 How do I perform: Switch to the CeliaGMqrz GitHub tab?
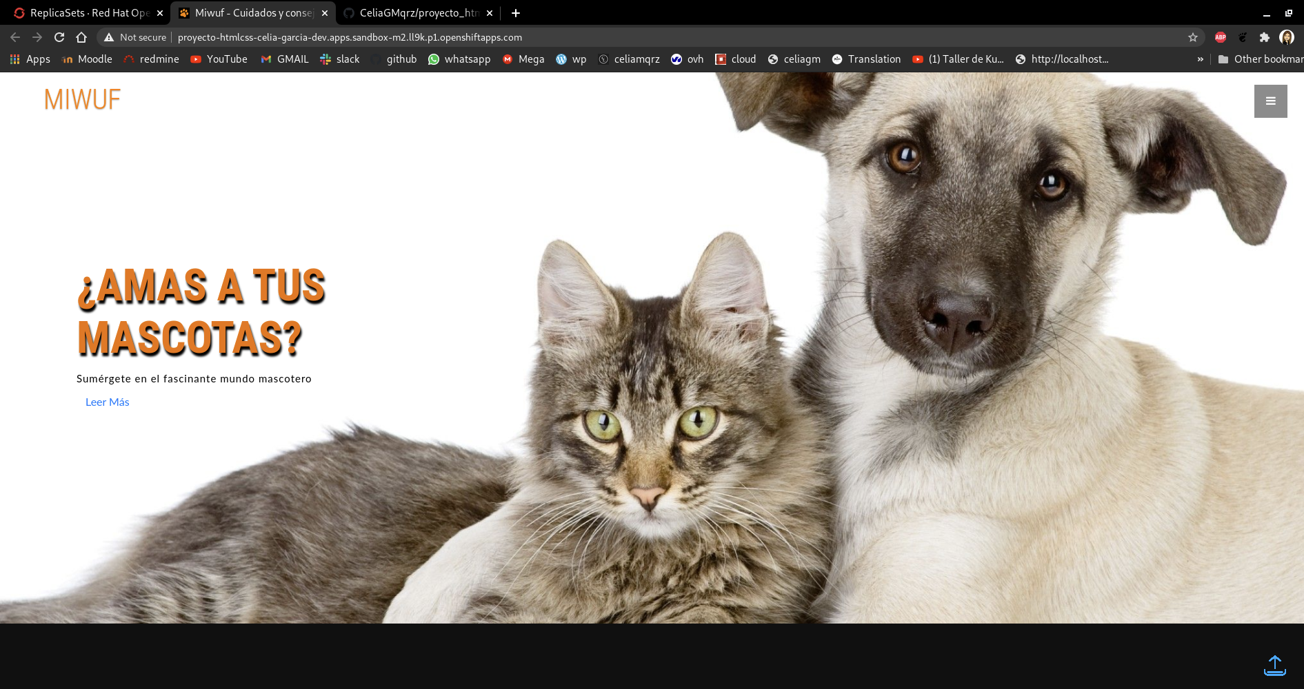(x=414, y=13)
